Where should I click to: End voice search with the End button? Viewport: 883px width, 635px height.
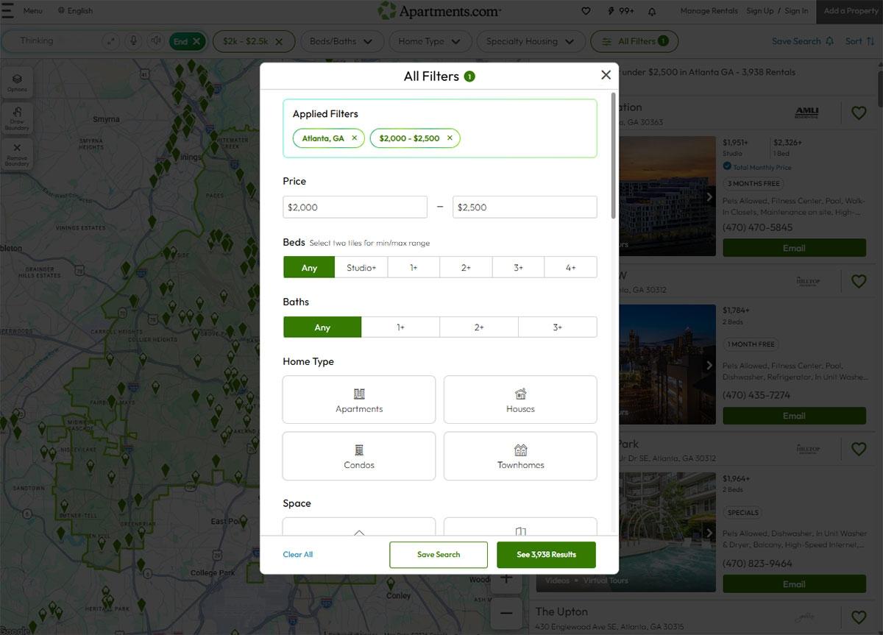(188, 42)
